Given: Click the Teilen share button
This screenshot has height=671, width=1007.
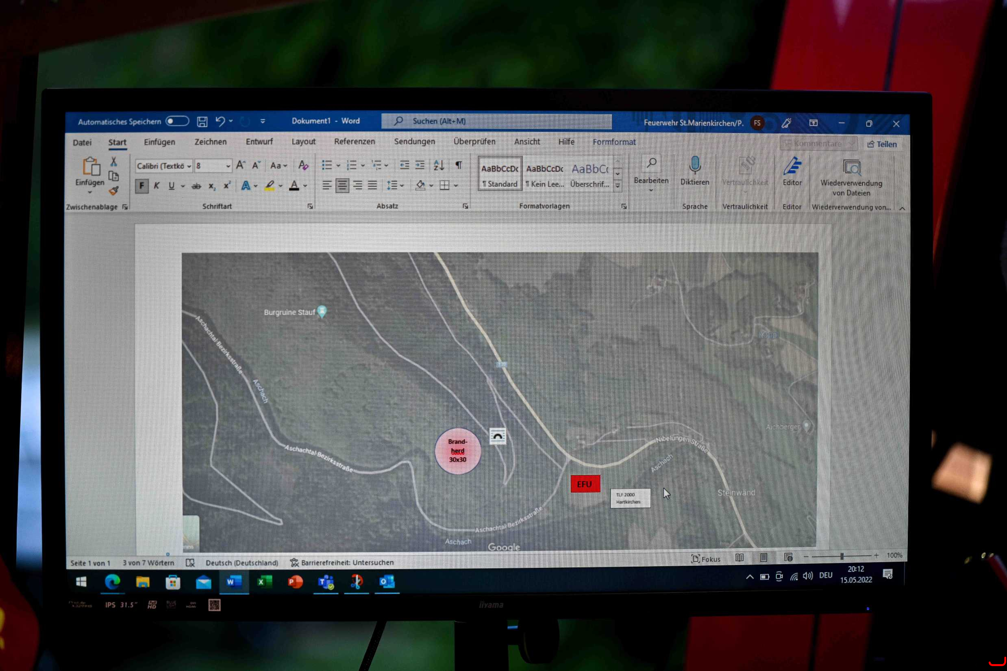Looking at the screenshot, I should tap(882, 144).
